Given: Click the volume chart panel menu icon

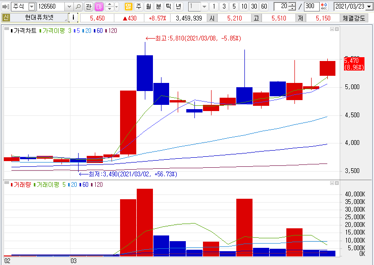Looking at the screenshot, I should (7, 183).
